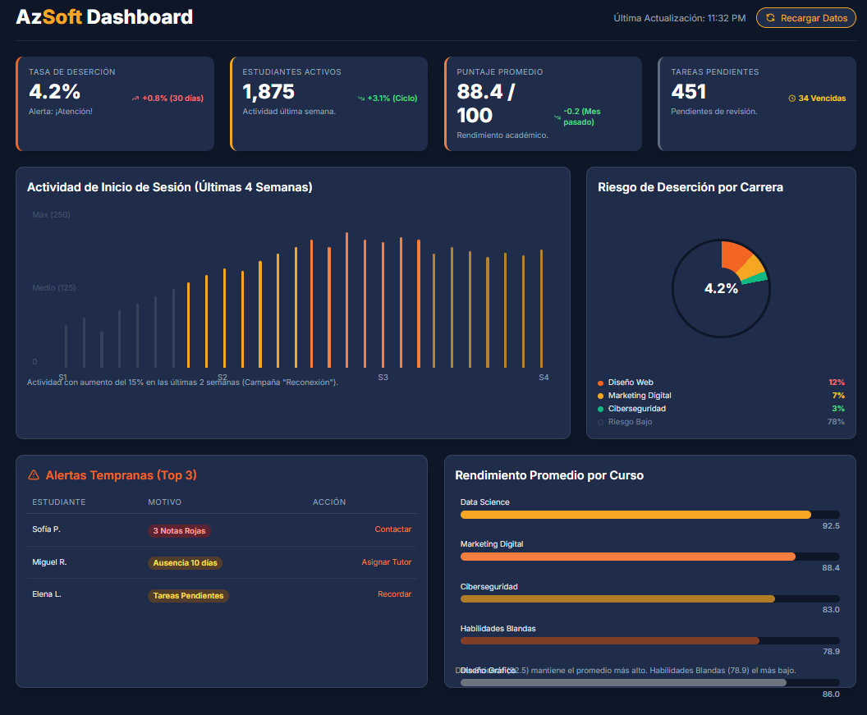Open Contactar action for Sofía P.
The image size is (867, 715).
click(x=392, y=529)
